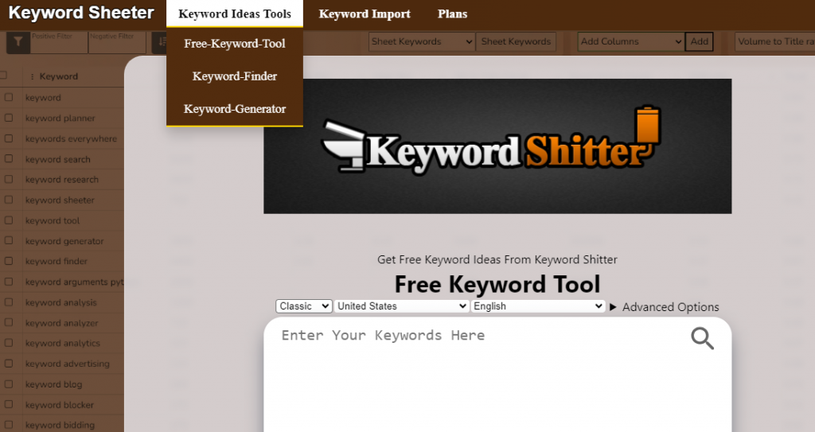815x432 pixels.
Task: Check the box for 'keyword sheeter'
Action: tap(9, 200)
